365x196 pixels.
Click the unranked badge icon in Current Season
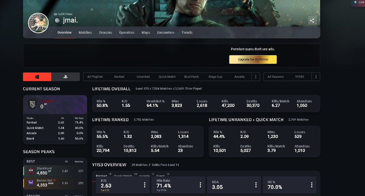coord(32,105)
